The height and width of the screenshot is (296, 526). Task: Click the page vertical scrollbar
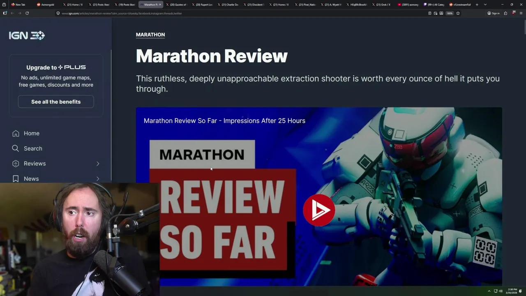click(524, 27)
